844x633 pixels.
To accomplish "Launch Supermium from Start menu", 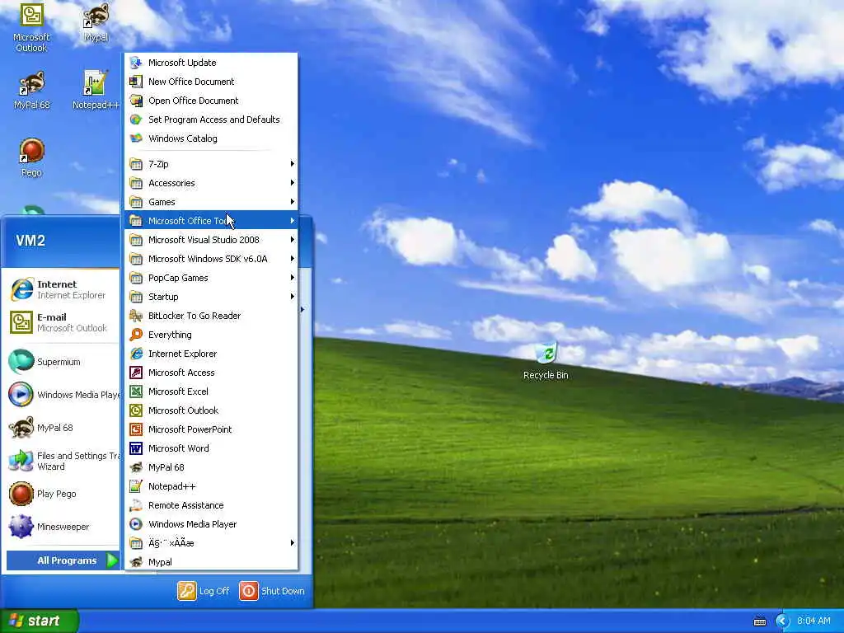I will coord(63,362).
